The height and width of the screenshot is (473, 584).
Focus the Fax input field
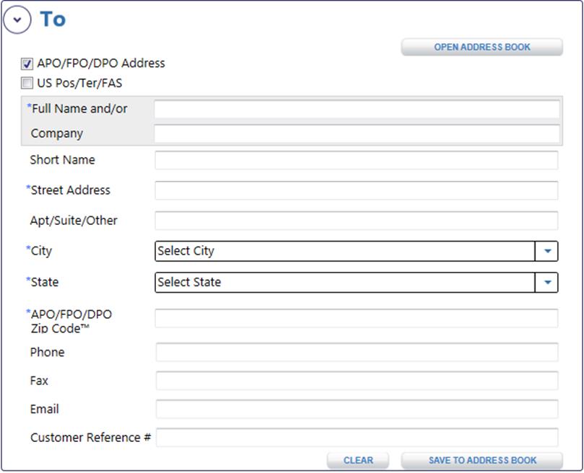tap(357, 381)
